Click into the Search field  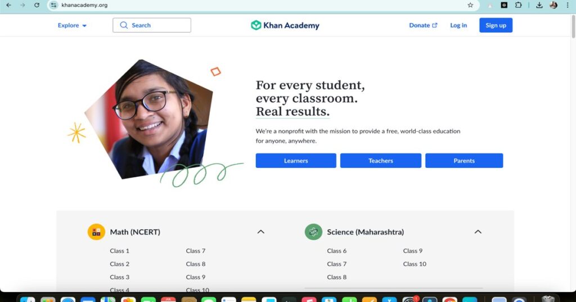pyautogui.click(x=152, y=25)
